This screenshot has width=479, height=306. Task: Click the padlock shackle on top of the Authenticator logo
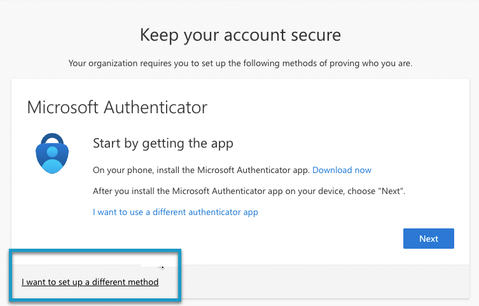pyautogui.click(x=52, y=139)
